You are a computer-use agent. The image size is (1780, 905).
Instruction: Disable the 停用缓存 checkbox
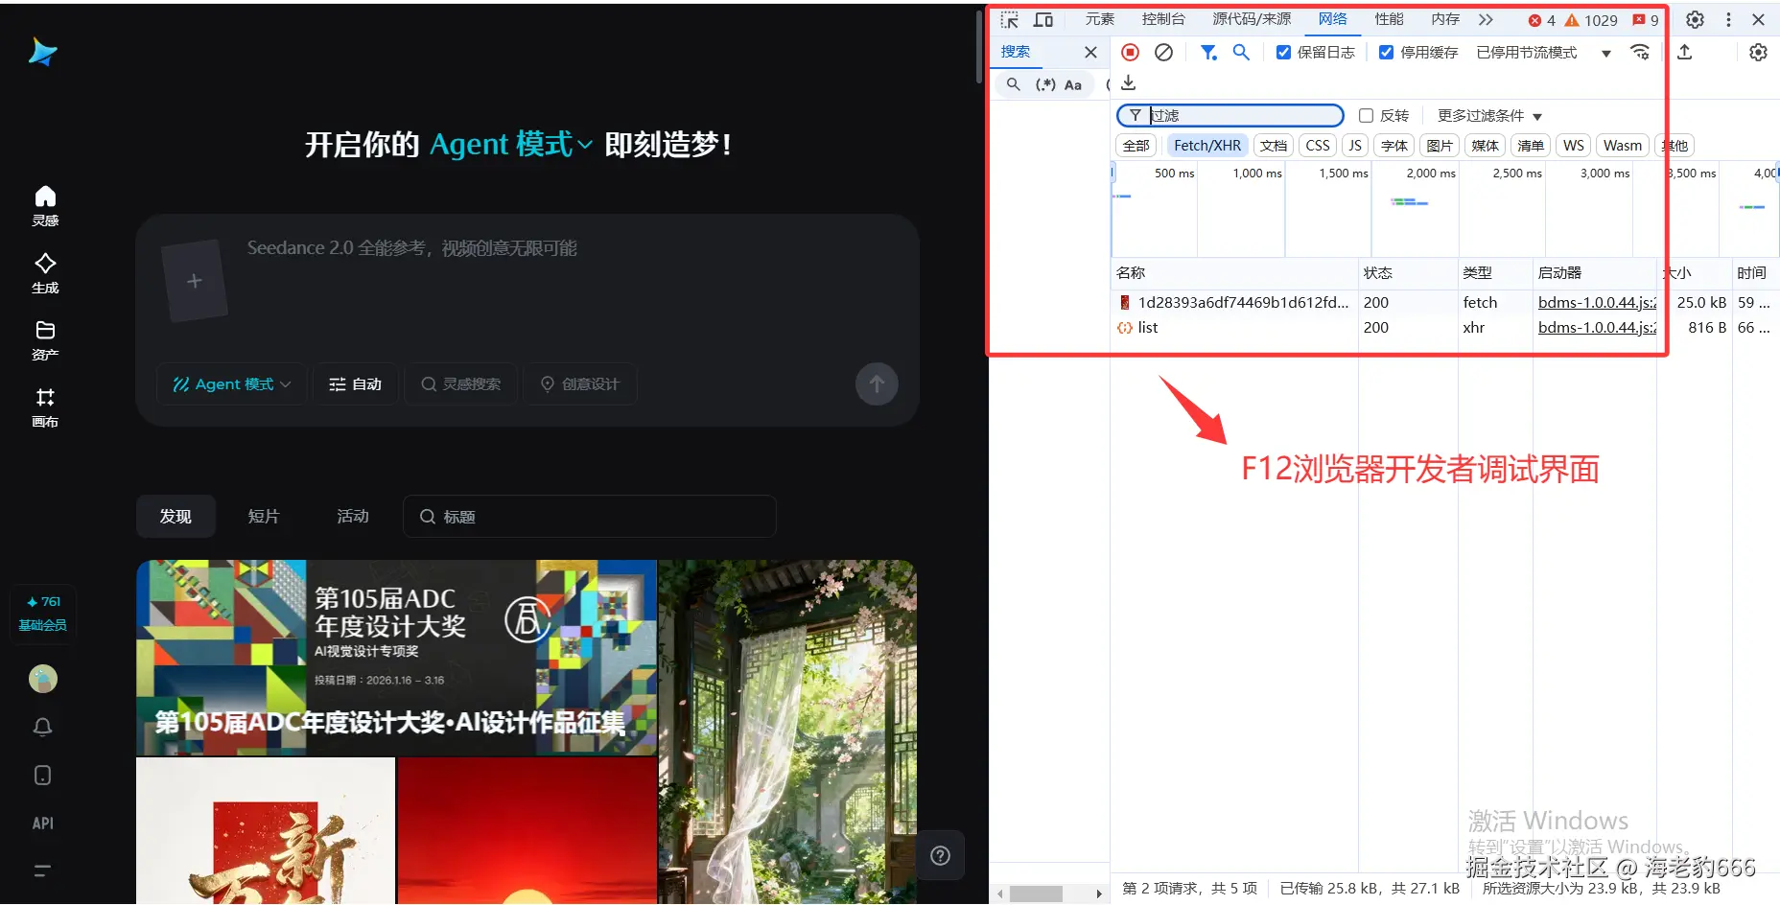click(1386, 52)
